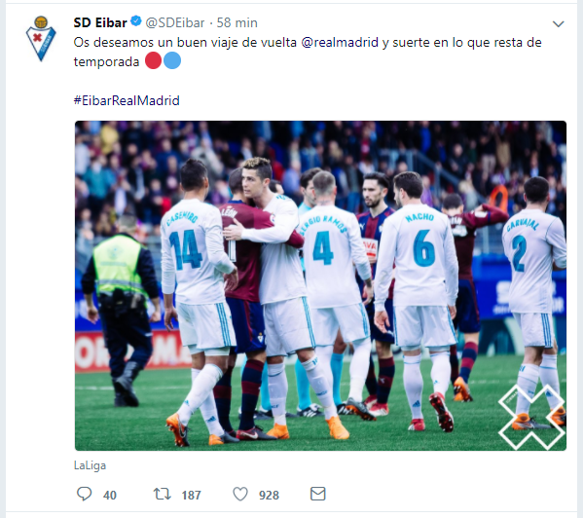The image size is (583, 518).
Task: Click the @SDEibar handle
Action: tap(175, 22)
